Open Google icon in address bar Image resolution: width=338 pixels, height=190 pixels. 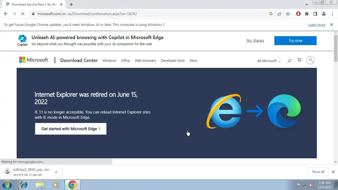pos(271,14)
